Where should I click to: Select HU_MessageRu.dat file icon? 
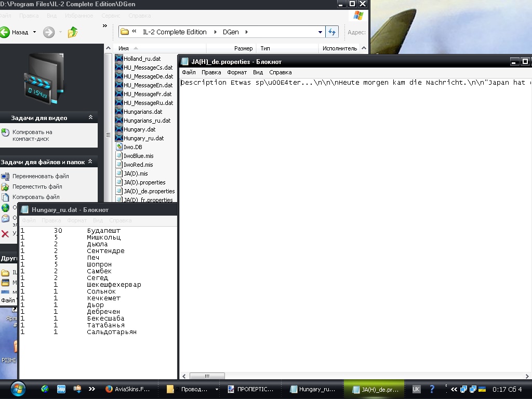[119, 102]
